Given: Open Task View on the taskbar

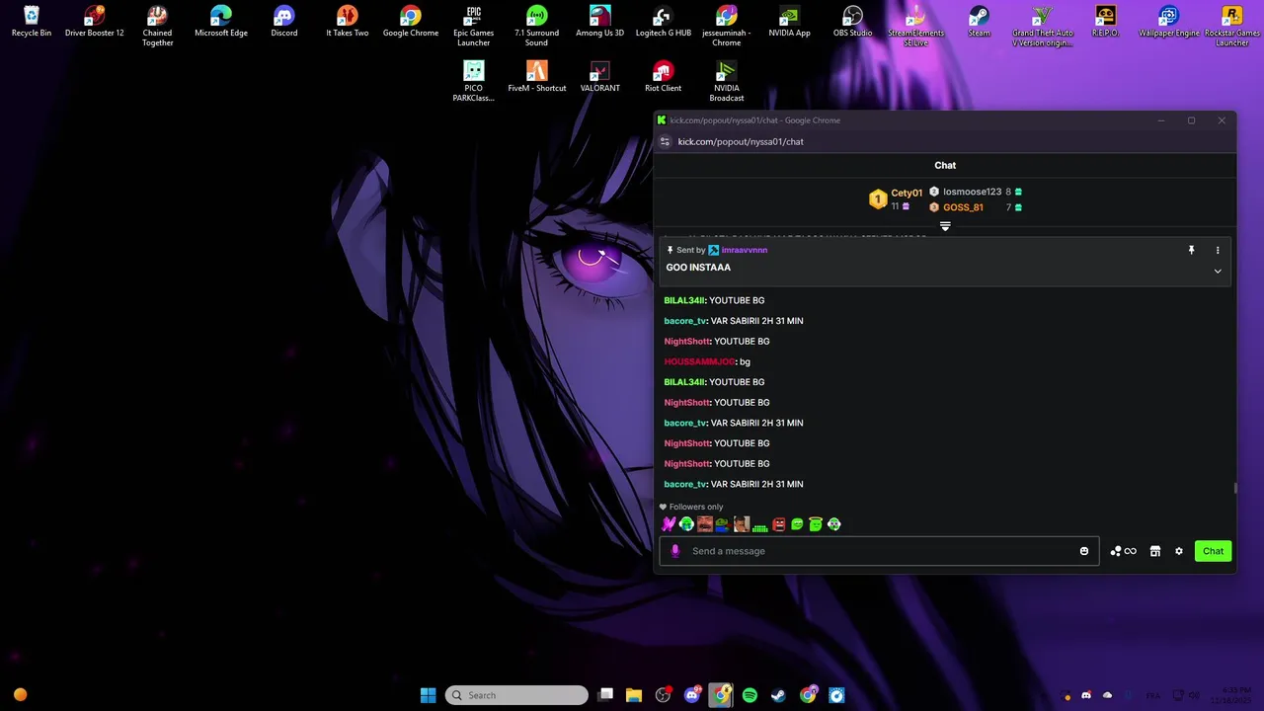Looking at the screenshot, I should pos(605,695).
